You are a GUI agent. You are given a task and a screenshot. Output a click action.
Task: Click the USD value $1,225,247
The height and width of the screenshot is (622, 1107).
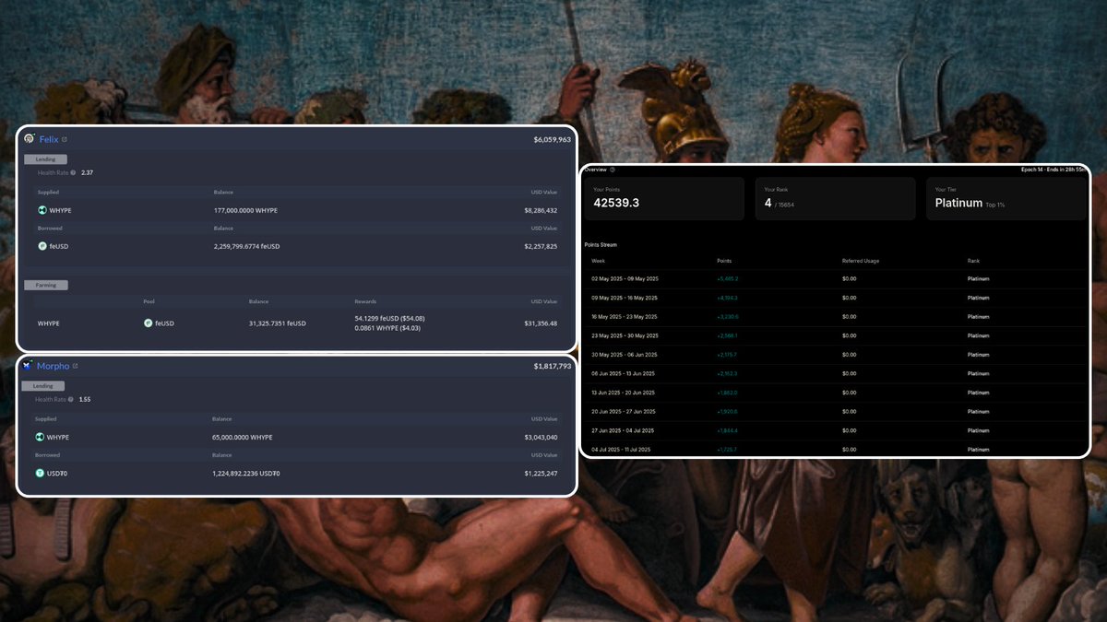pyautogui.click(x=540, y=473)
